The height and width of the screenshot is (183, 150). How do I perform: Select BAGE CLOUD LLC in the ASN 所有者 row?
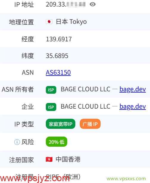(x=85, y=89)
